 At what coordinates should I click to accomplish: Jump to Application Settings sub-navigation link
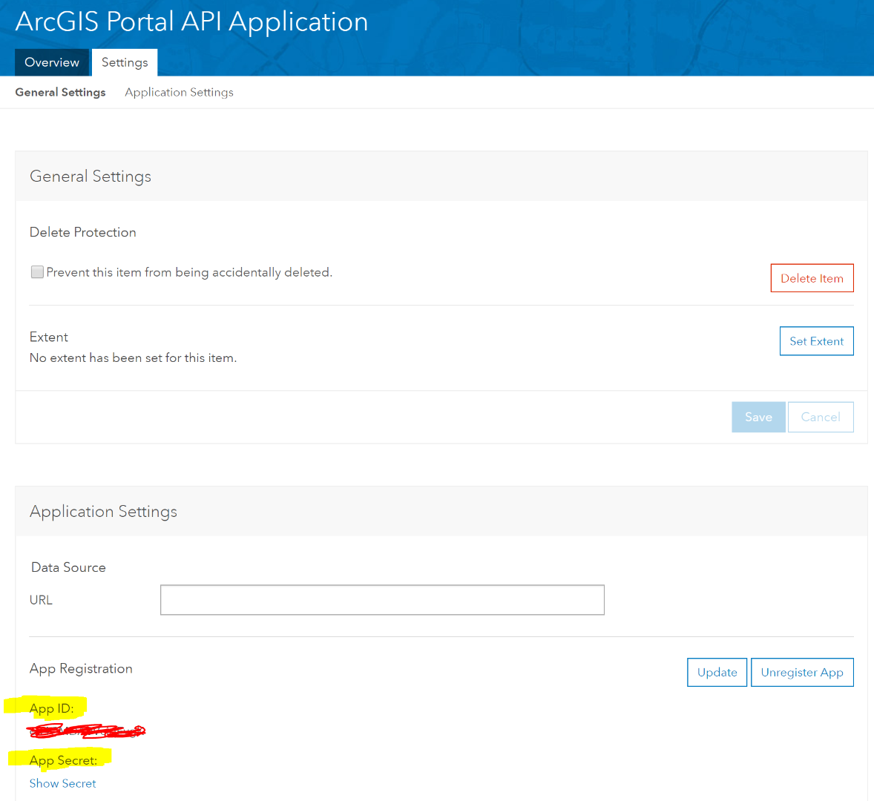pos(179,93)
